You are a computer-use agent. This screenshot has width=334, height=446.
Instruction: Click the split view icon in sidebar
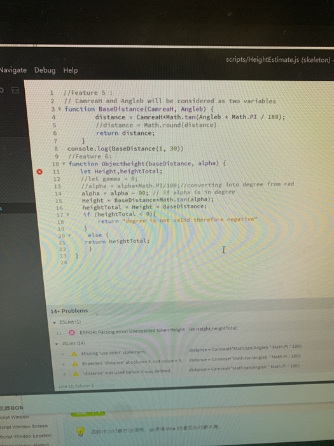(15, 90)
